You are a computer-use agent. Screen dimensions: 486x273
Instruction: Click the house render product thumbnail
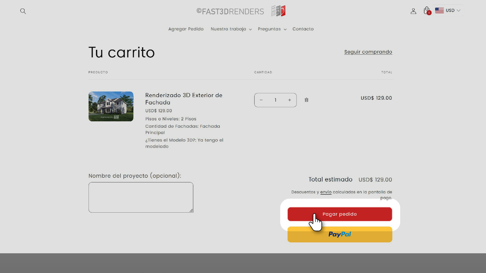tap(111, 106)
